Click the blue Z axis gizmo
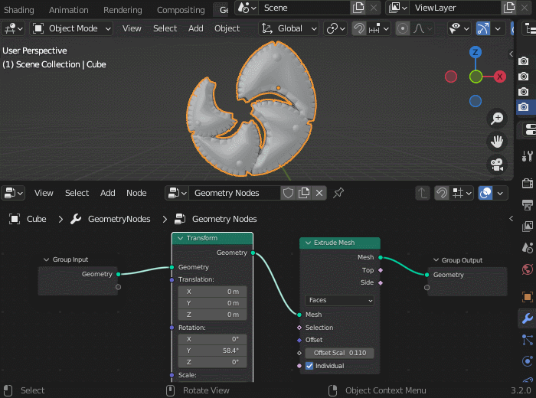This screenshot has width=536, height=398. coord(476,52)
